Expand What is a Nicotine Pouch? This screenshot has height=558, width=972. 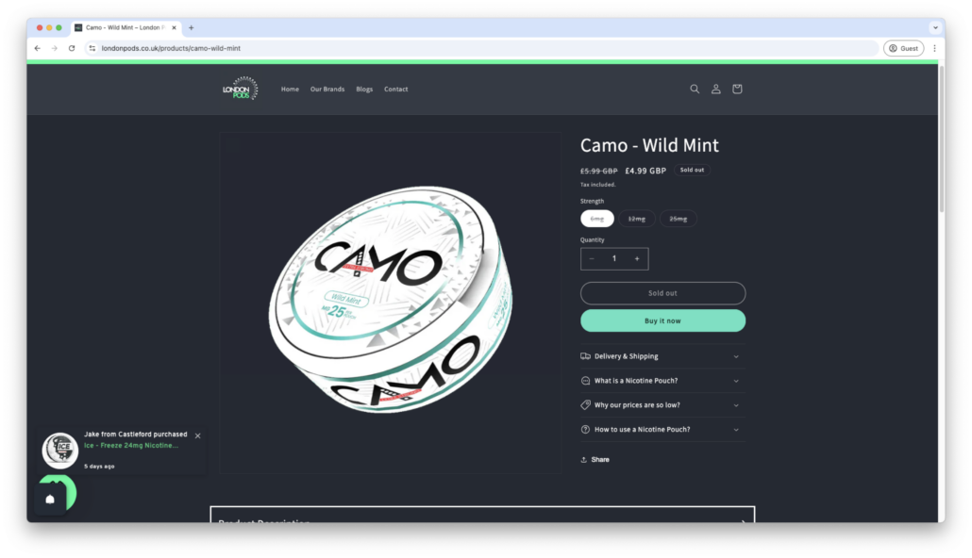click(x=662, y=381)
